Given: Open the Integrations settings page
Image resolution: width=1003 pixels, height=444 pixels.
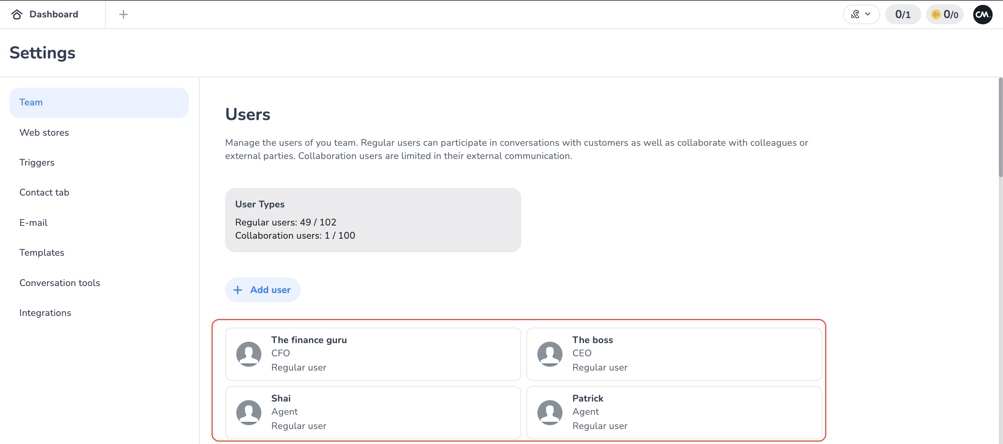Looking at the screenshot, I should coord(45,312).
